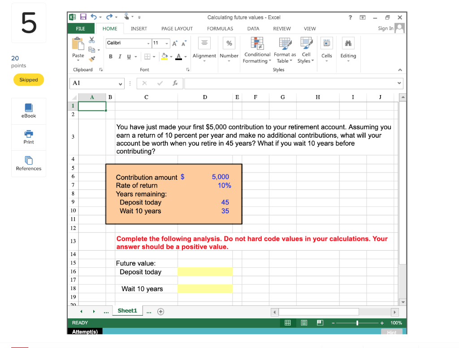Zoom in with the plus button
The image size is (459, 348).
tap(382, 323)
